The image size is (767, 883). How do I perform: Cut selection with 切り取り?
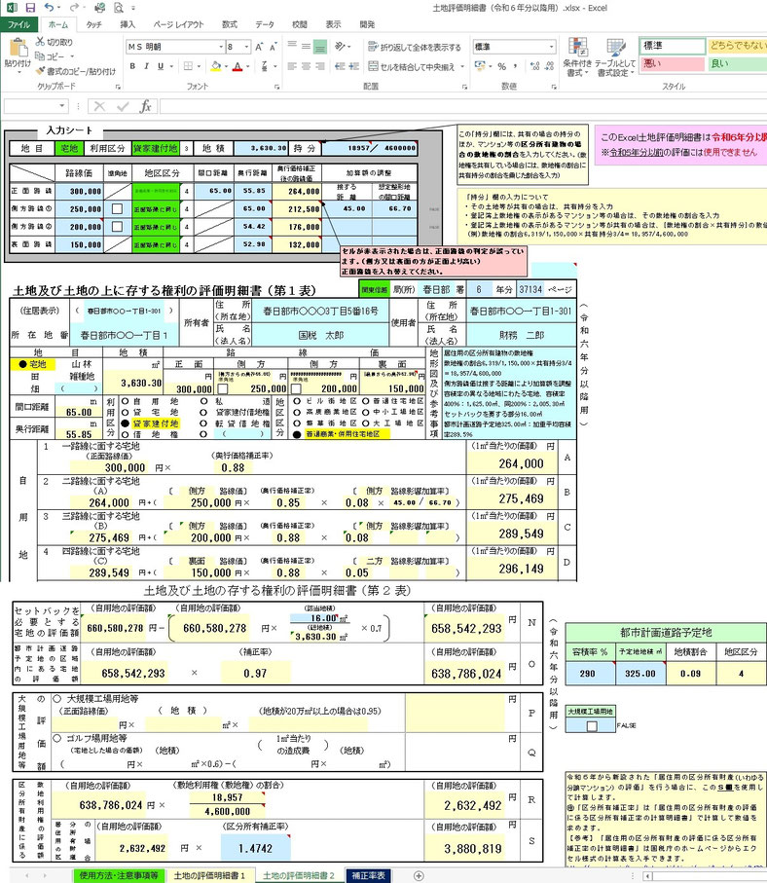(x=55, y=42)
